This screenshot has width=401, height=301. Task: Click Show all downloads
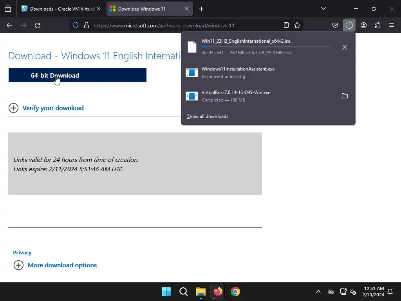click(x=208, y=116)
